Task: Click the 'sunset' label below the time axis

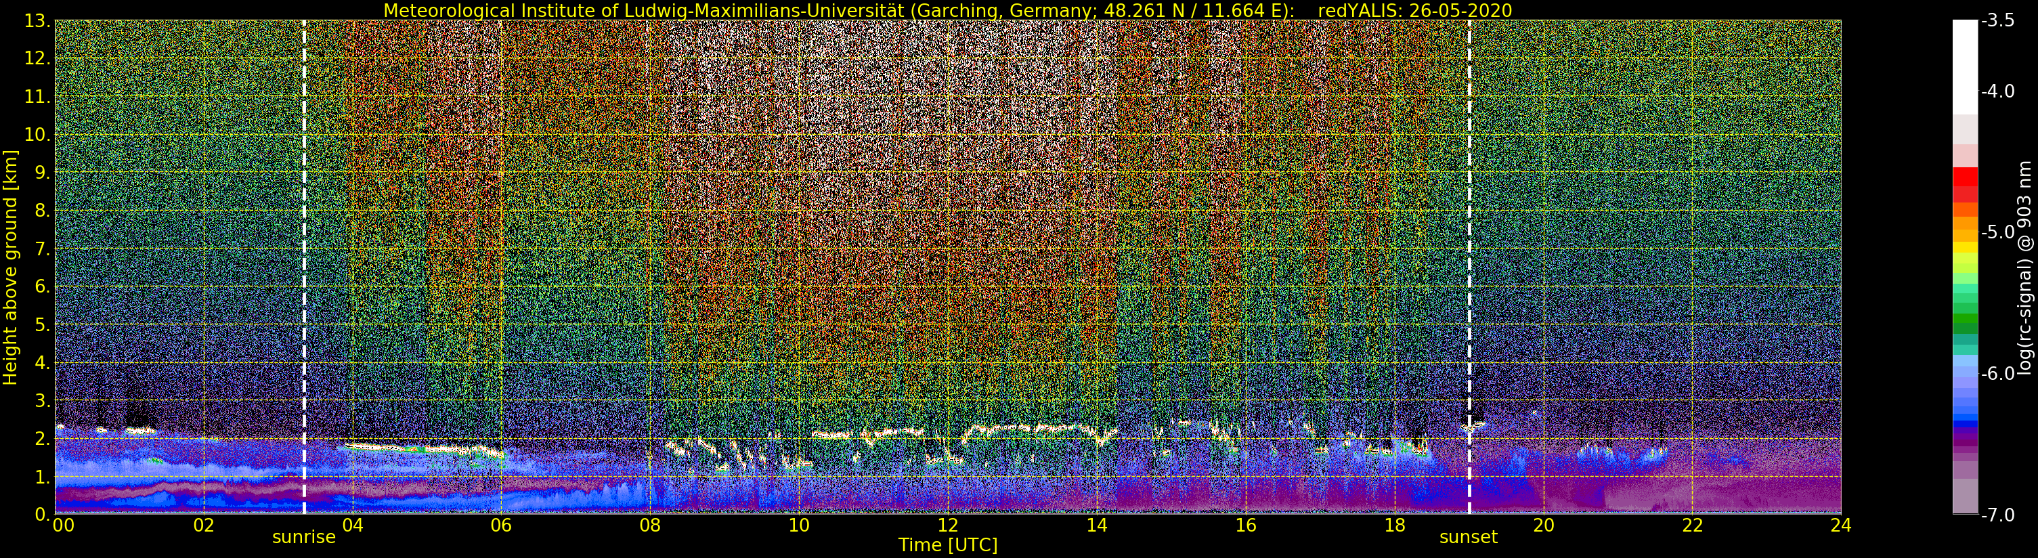Action: pyautogui.click(x=1469, y=536)
